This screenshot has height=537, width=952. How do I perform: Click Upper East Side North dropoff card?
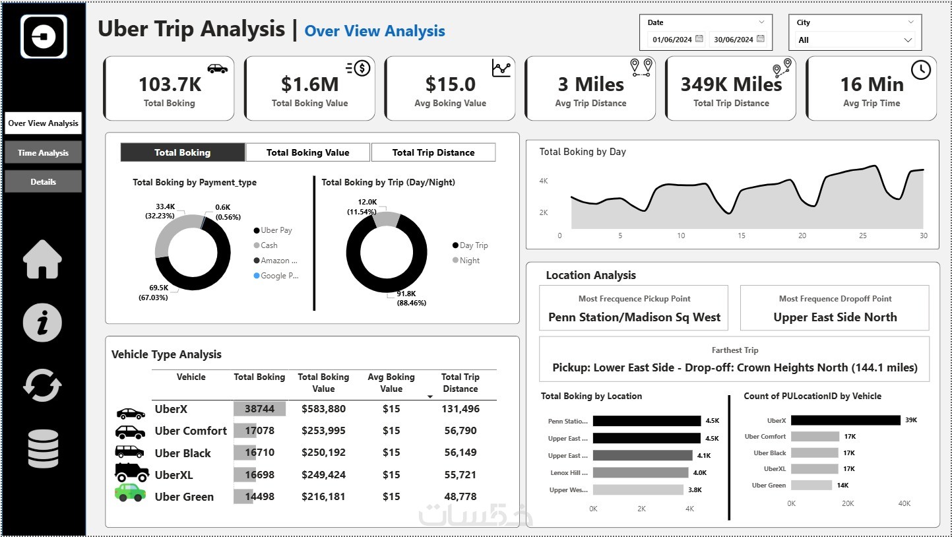pos(835,308)
